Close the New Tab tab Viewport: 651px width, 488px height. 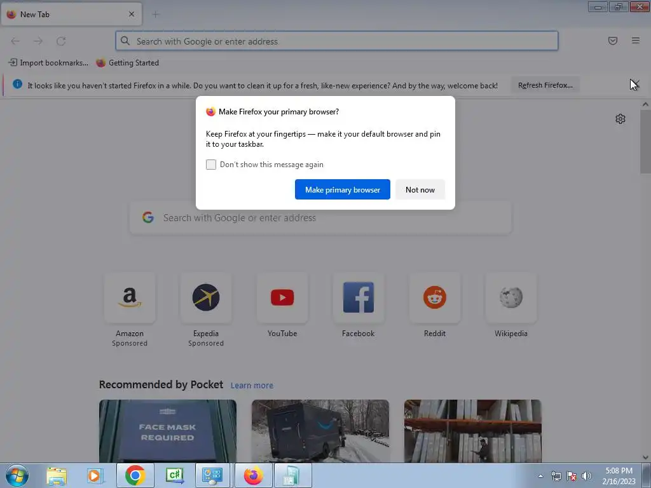tap(132, 14)
